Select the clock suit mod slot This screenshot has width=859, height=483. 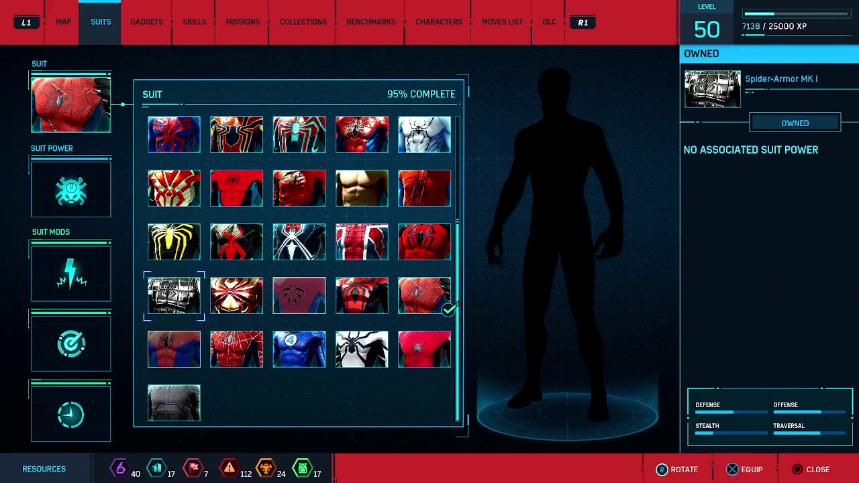coord(71,415)
